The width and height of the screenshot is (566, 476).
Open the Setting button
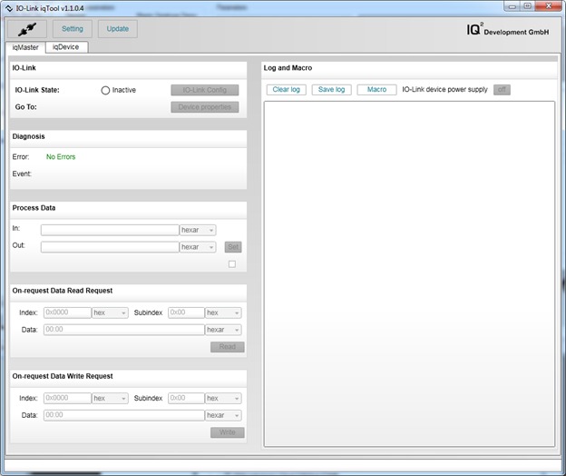click(73, 29)
